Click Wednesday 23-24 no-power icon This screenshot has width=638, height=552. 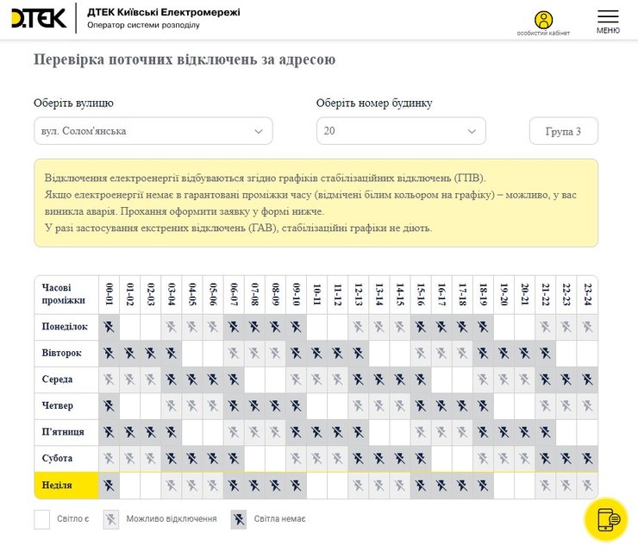(x=587, y=379)
